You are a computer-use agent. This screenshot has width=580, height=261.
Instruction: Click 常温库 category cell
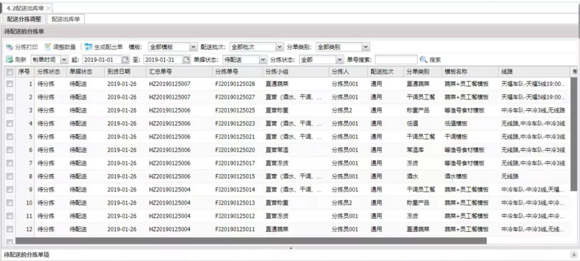414,150
